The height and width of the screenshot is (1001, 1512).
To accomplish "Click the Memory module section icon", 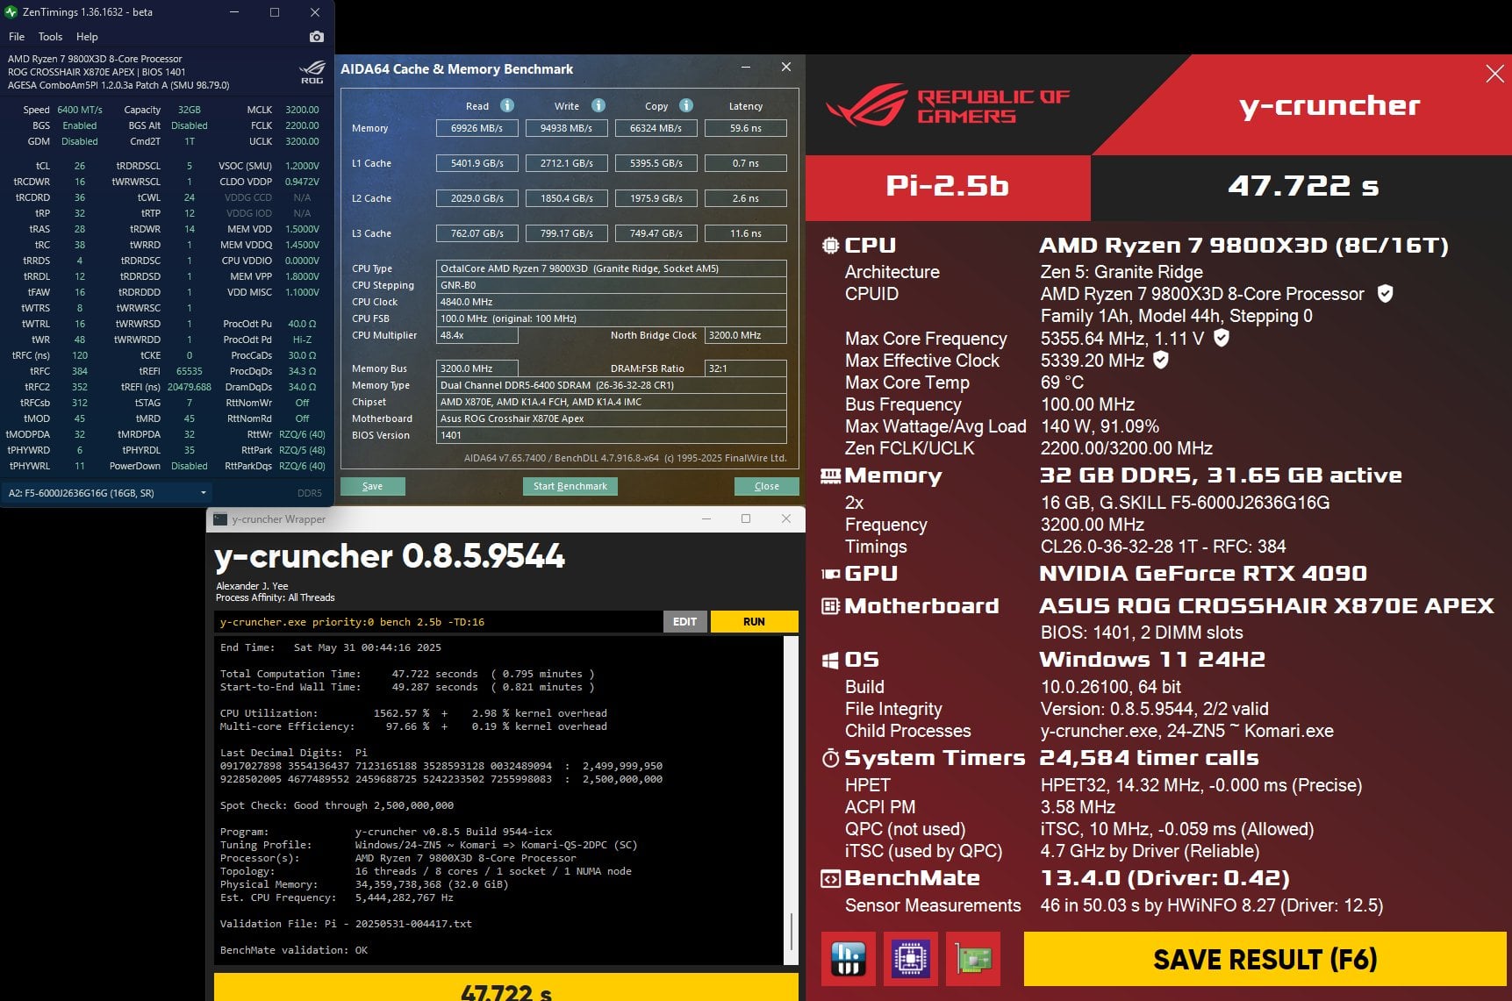I will pyautogui.click(x=830, y=475).
